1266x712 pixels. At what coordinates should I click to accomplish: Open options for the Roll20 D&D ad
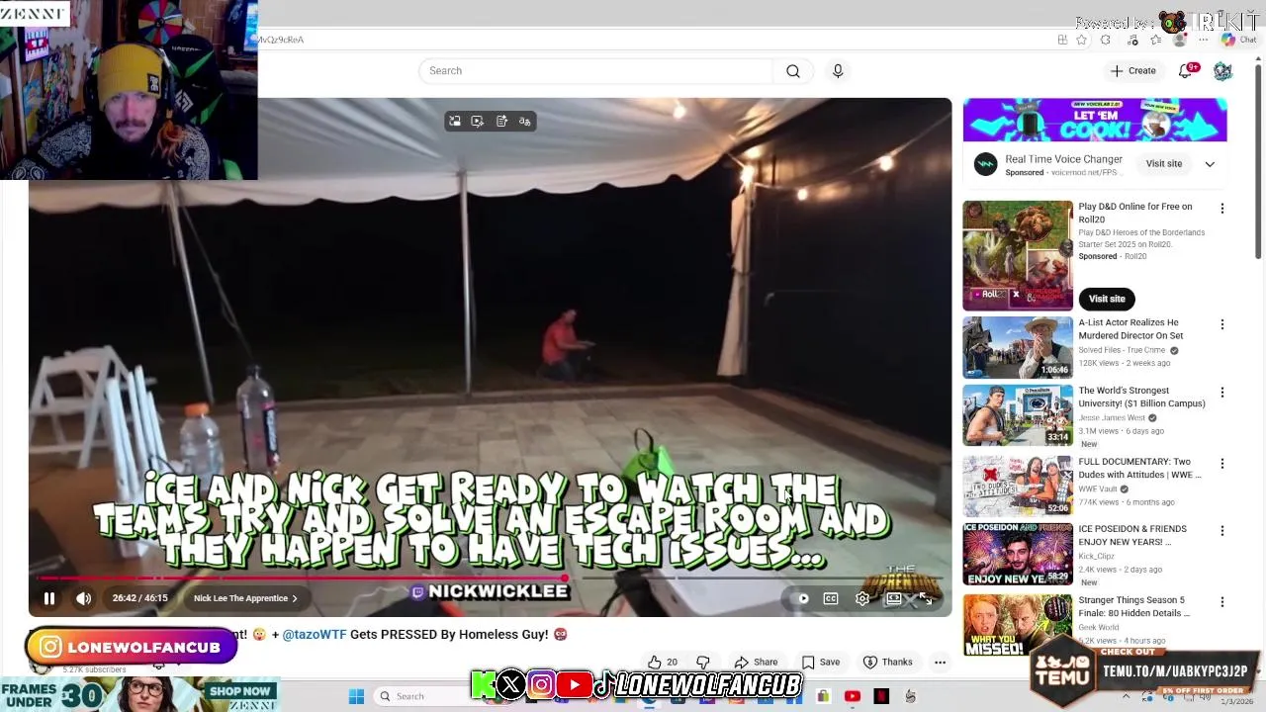[x=1222, y=209]
